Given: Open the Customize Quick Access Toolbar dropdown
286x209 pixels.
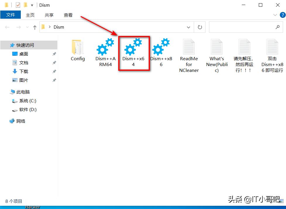Looking at the screenshot, I should coord(32,5).
